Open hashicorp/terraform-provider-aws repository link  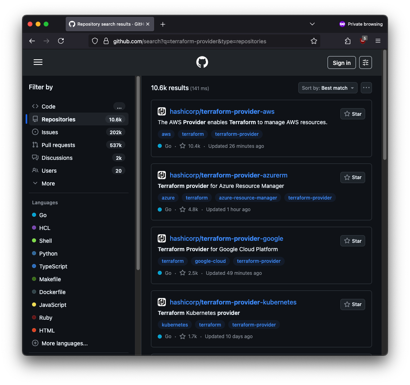(x=222, y=111)
